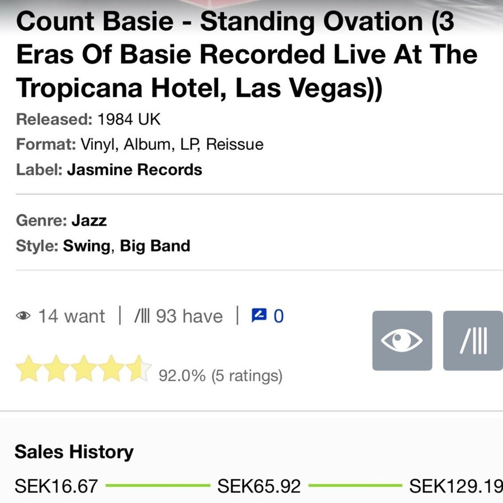Add release to wantlist with eye button

[x=402, y=340]
